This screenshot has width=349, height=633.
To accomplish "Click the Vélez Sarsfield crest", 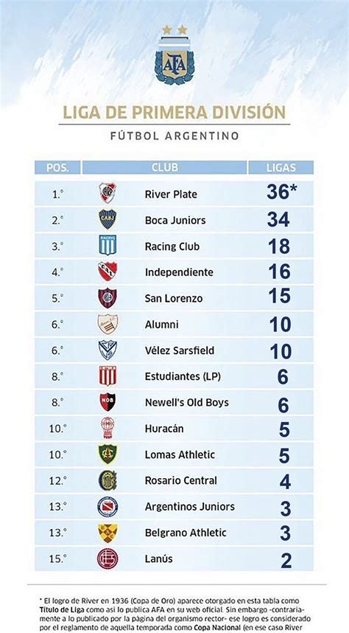I will [x=107, y=350].
